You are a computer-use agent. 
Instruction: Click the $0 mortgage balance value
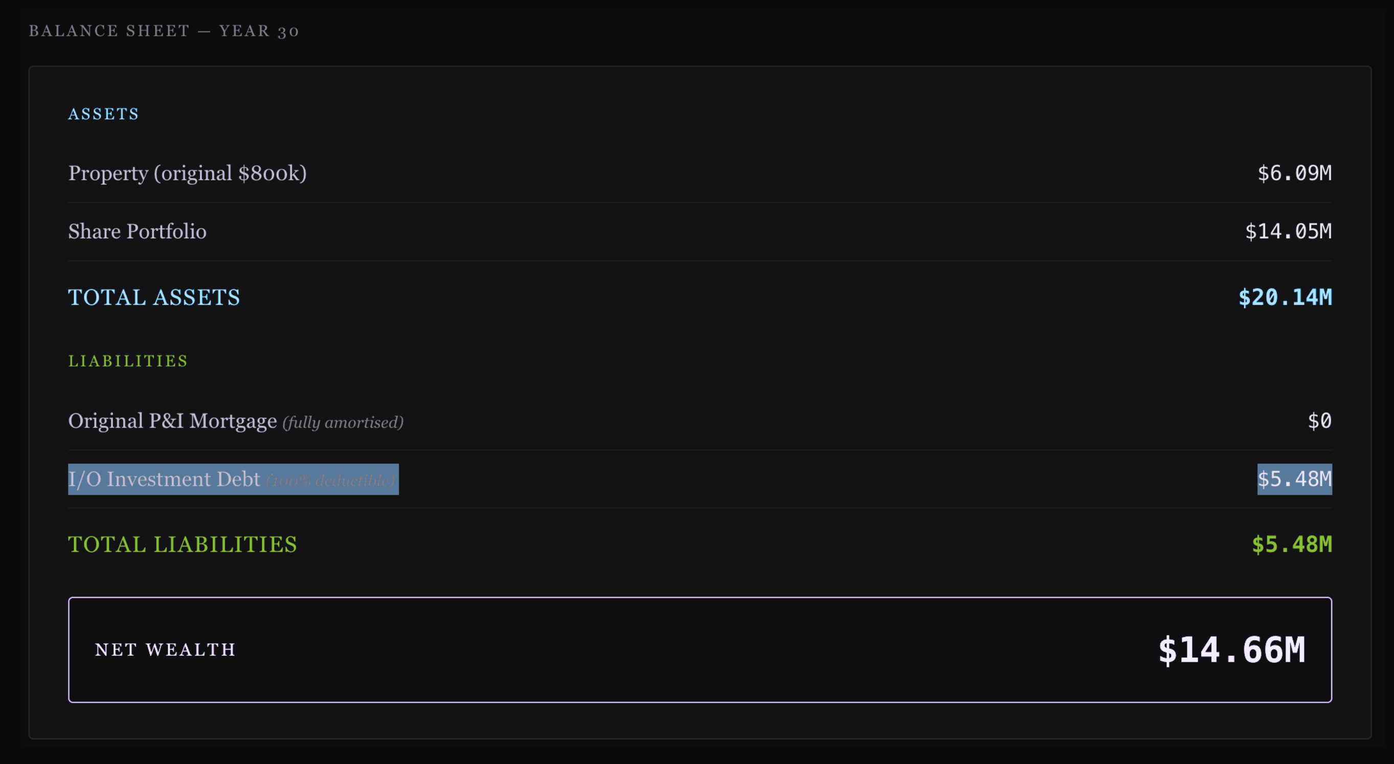[x=1320, y=421]
